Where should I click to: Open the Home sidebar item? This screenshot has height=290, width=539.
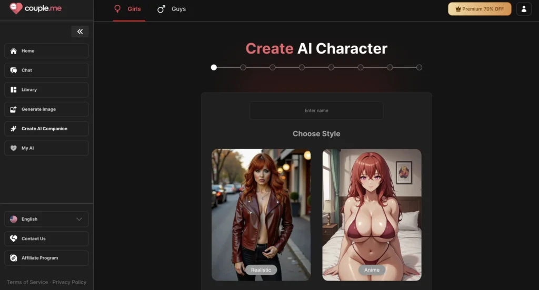click(46, 51)
